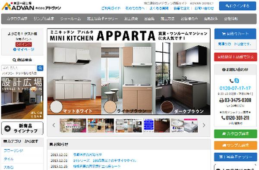The height and width of the screenshot is (170, 259).
Task: Click the green カタログ請求 button
Action: click(x=236, y=134)
